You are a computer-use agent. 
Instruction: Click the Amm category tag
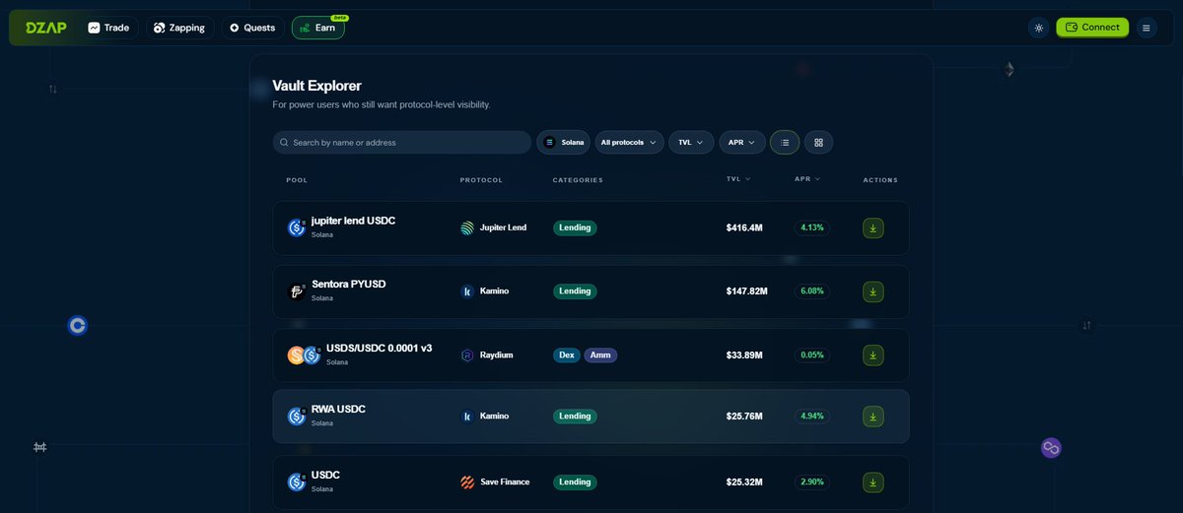pyautogui.click(x=600, y=354)
